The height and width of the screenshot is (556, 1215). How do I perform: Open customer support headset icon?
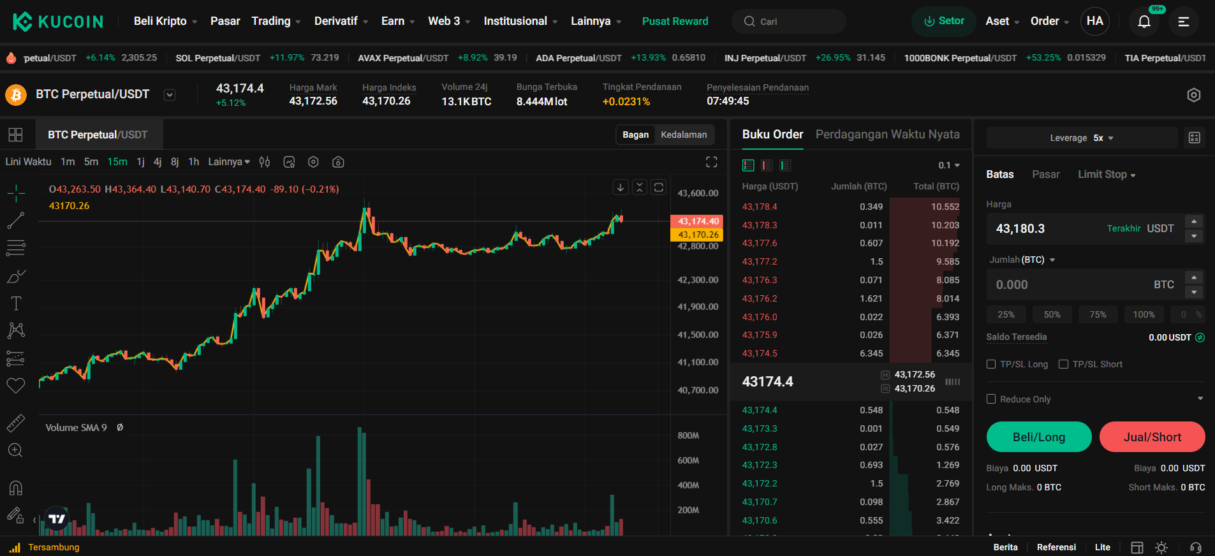(x=1196, y=548)
